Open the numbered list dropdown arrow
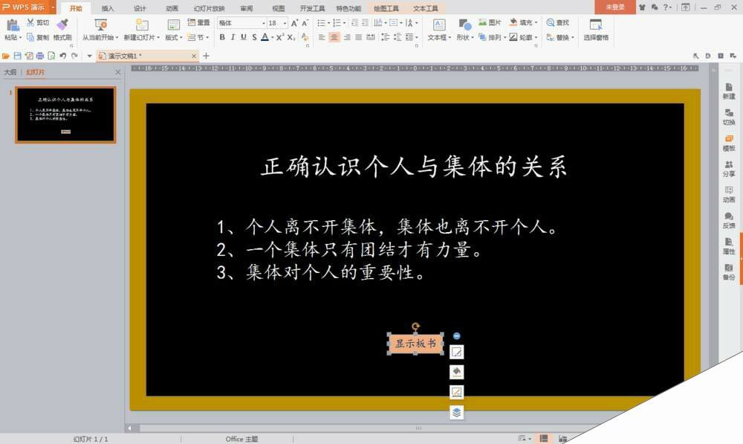 coord(345,23)
